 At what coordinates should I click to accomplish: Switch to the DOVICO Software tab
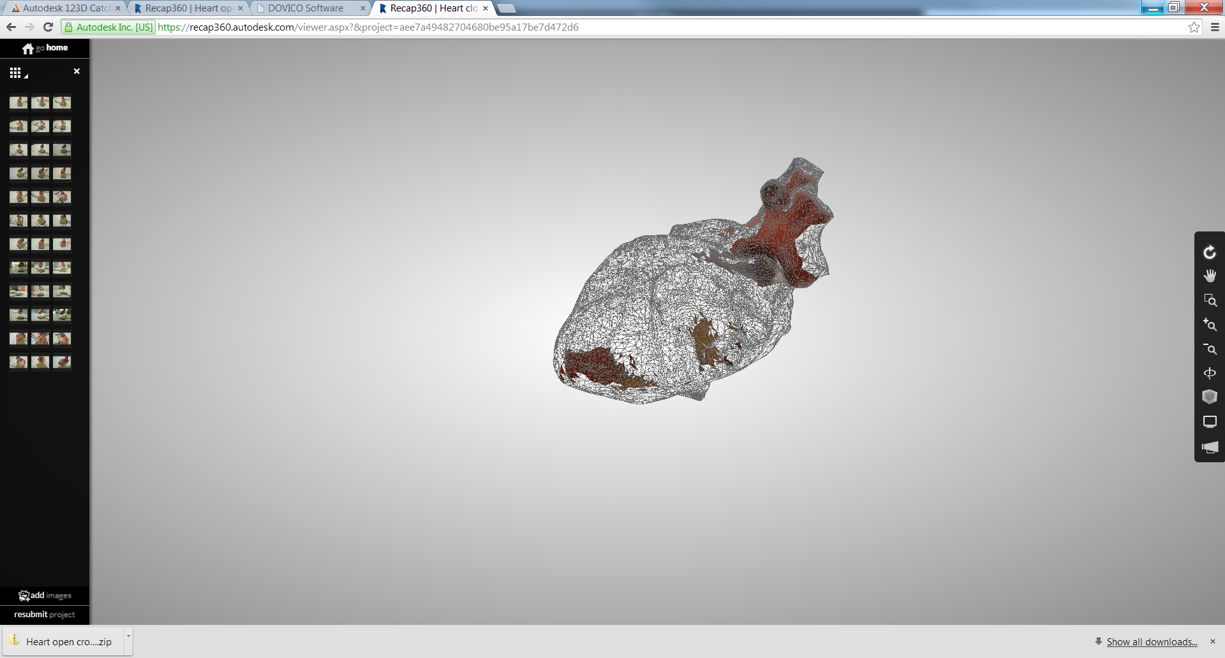tap(310, 8)
